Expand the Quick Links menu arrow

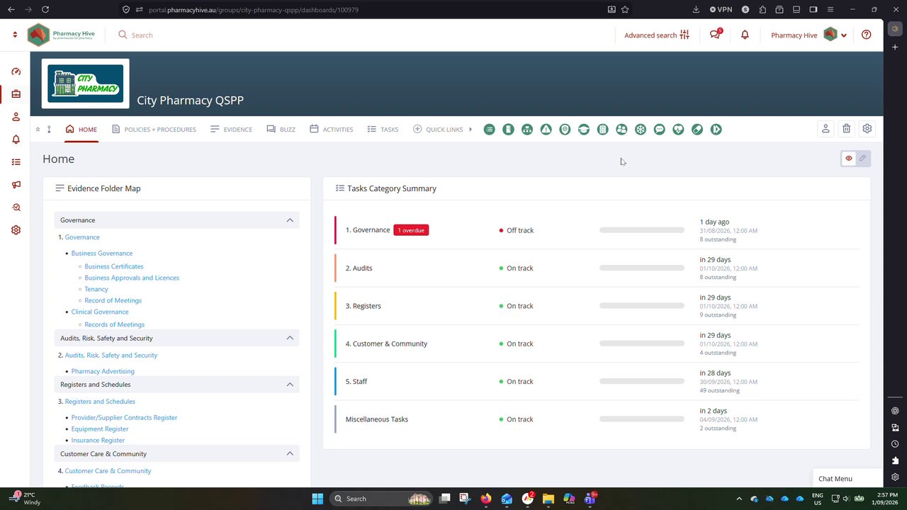471,129
